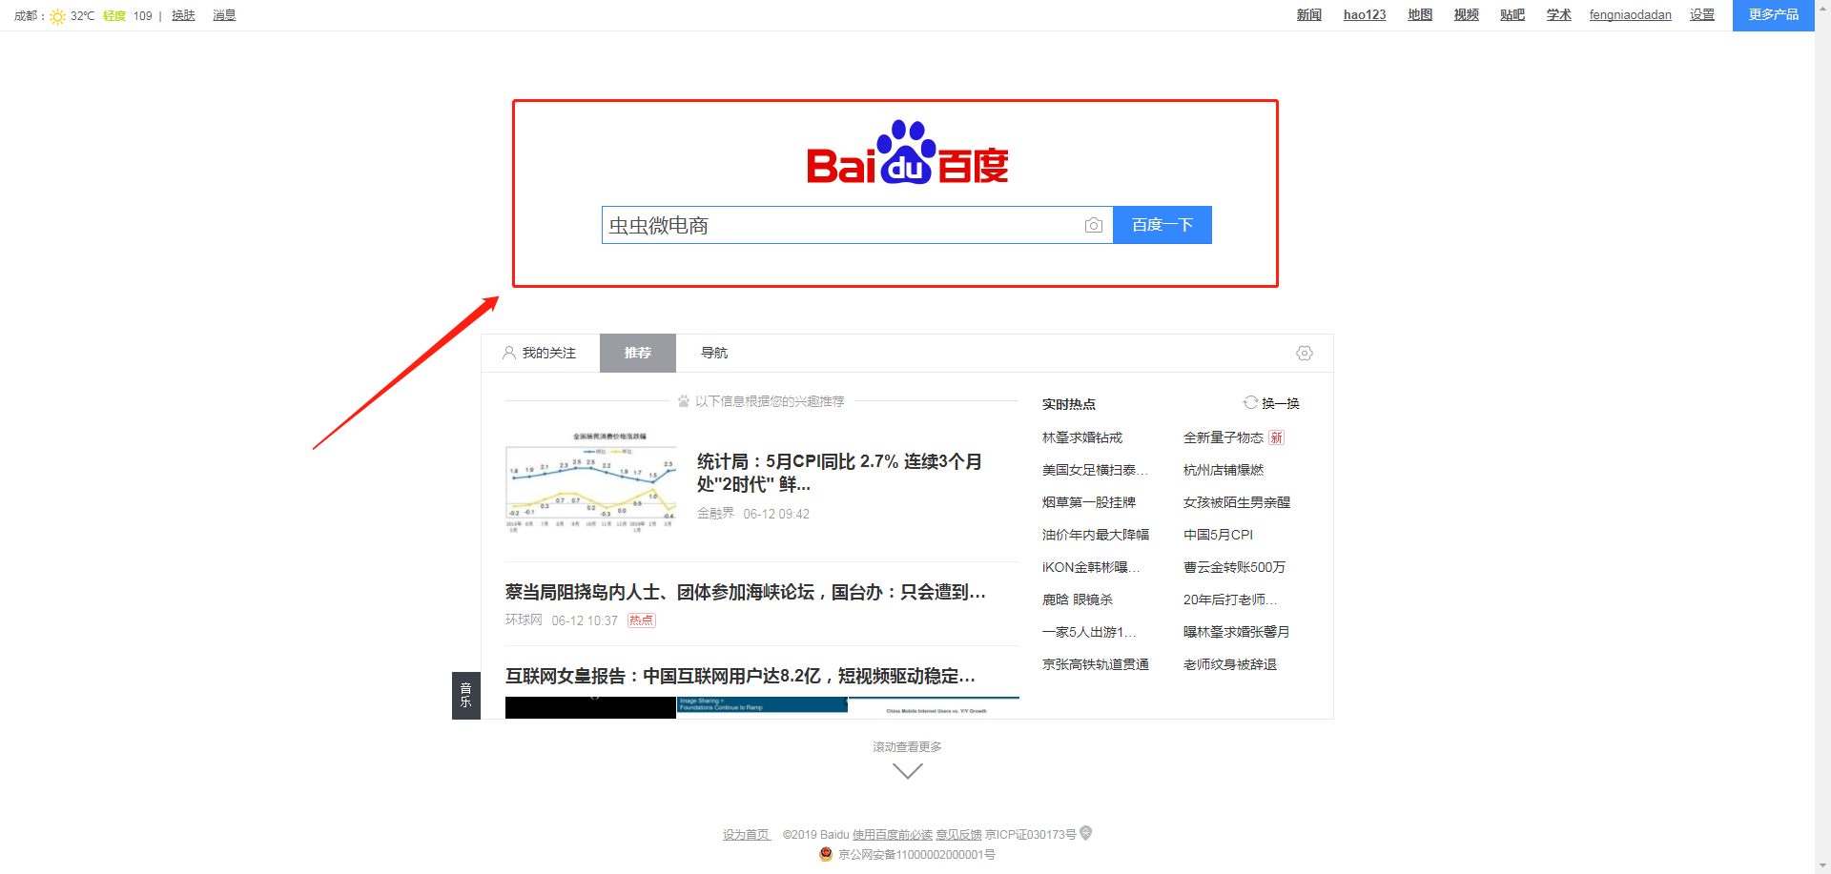This screenshot has width=1831, height=874.
Task: Open 新闻 in the top navigation
Action: coord(1309,15)
